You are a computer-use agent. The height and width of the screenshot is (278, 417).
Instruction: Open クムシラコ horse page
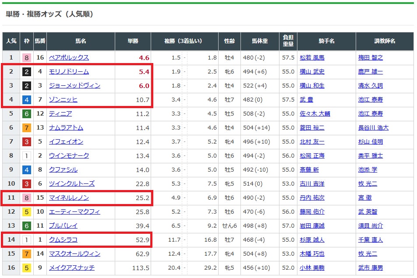(63, 239)
